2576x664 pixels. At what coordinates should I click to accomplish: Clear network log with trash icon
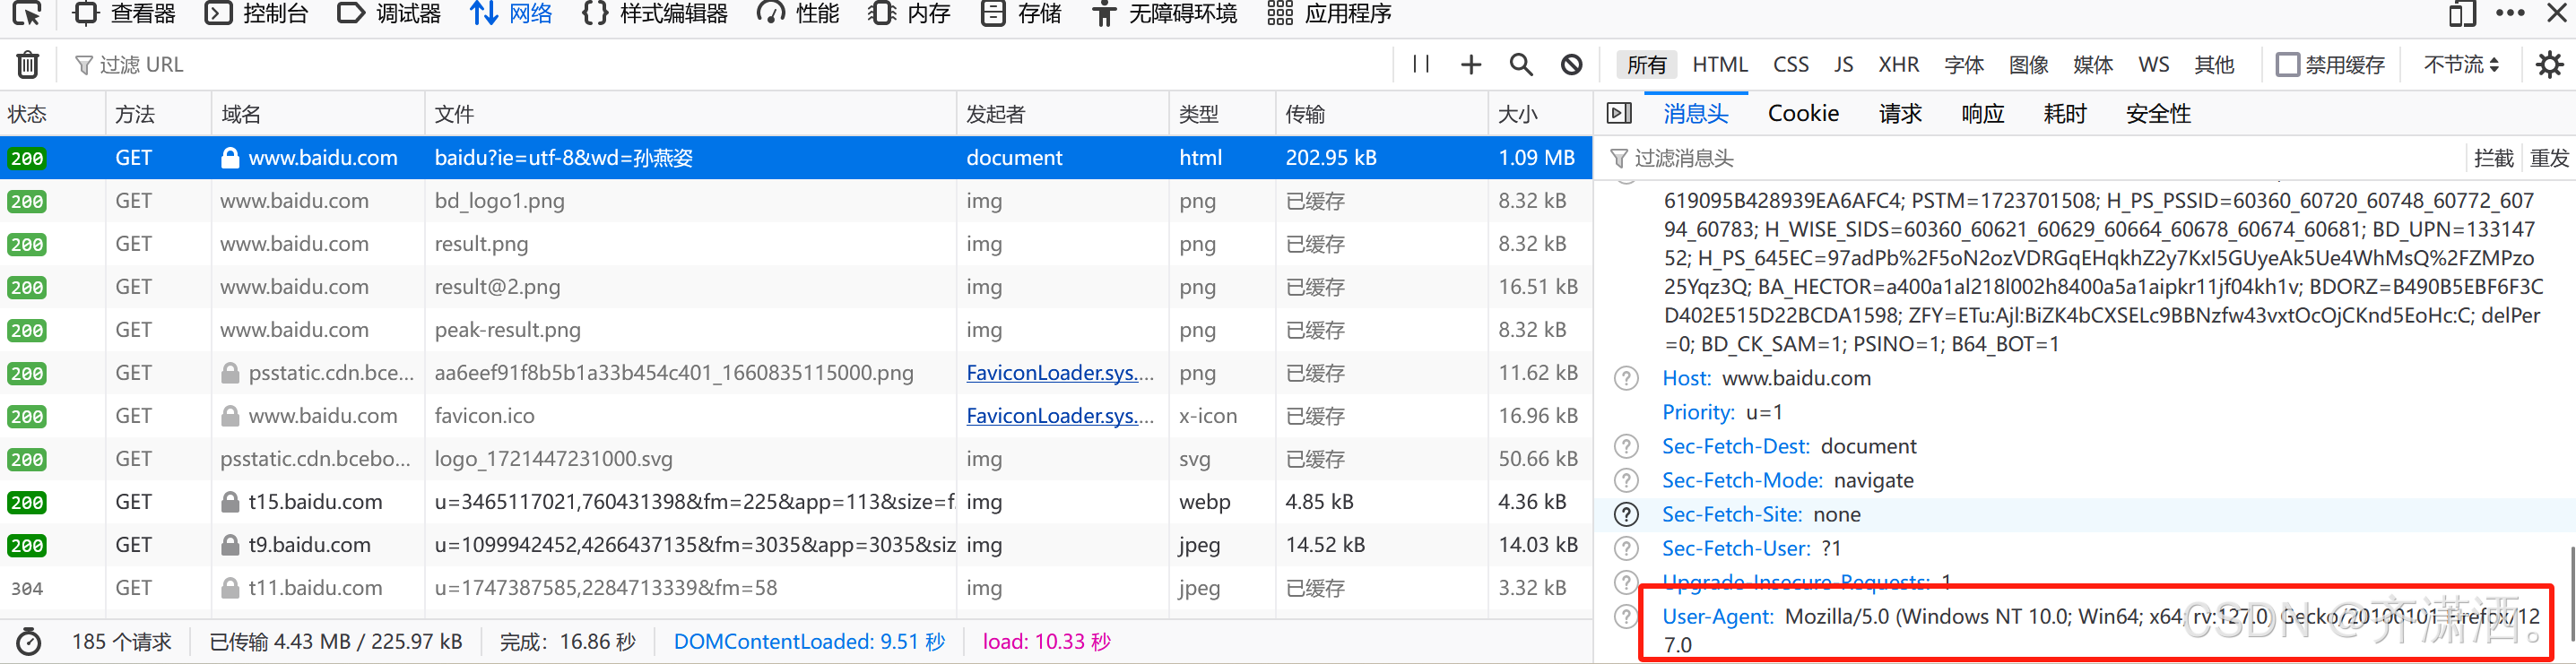(x=28, y=65)
